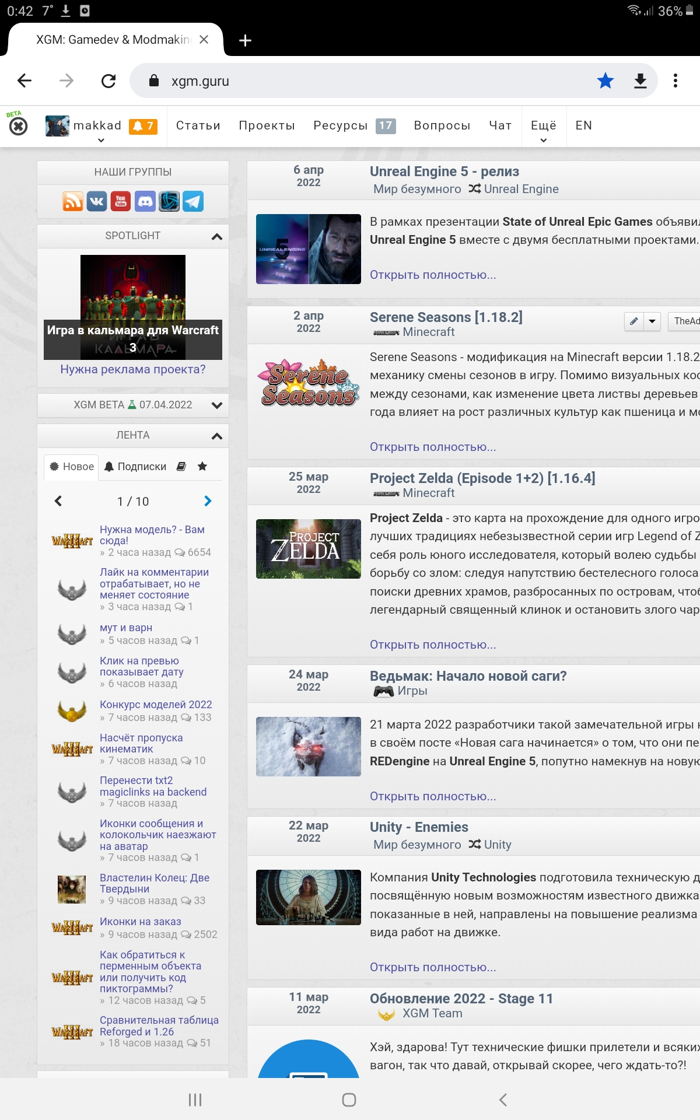Viewport: 700px width, 1120px height.
Task: Go back in browser history
Action: click(x=24, y=80)
